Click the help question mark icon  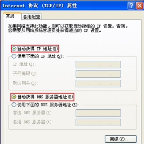coord(131,6)
